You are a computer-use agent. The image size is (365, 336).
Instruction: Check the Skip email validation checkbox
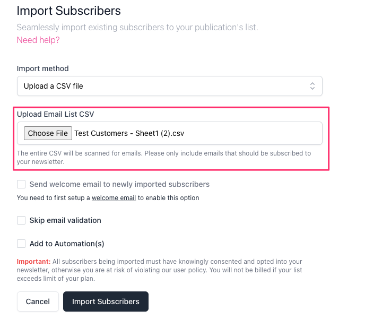coord(21,220)
